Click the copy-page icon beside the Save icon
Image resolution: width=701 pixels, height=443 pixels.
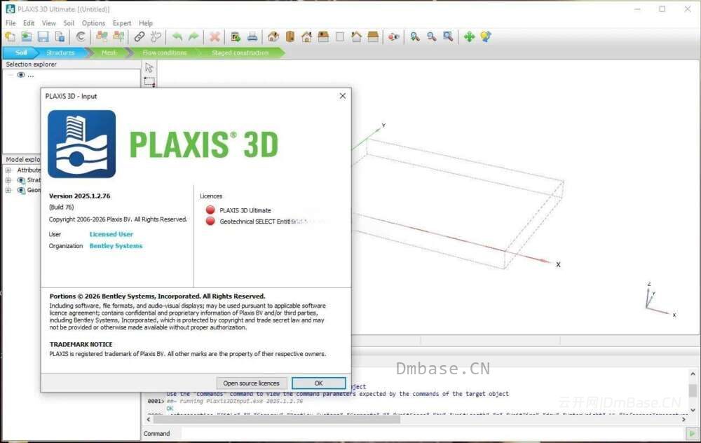coord(60,36)
